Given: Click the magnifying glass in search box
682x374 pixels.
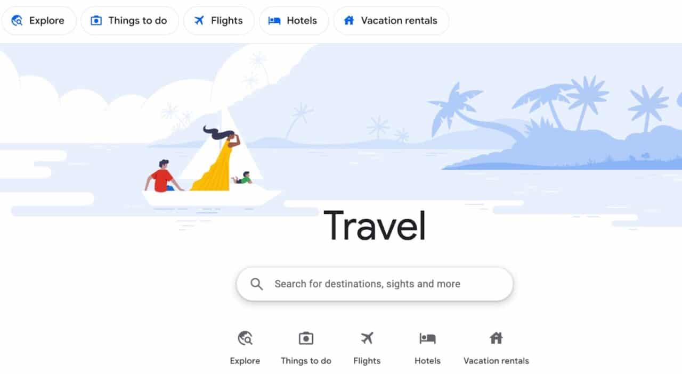Looking at the screenshot, I should click(x=257, y=284).
